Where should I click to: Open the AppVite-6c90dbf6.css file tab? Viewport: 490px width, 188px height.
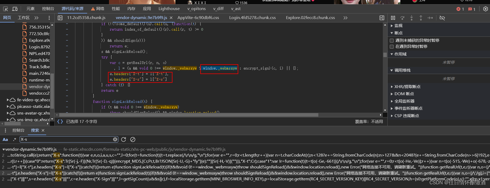click(198, 18)
